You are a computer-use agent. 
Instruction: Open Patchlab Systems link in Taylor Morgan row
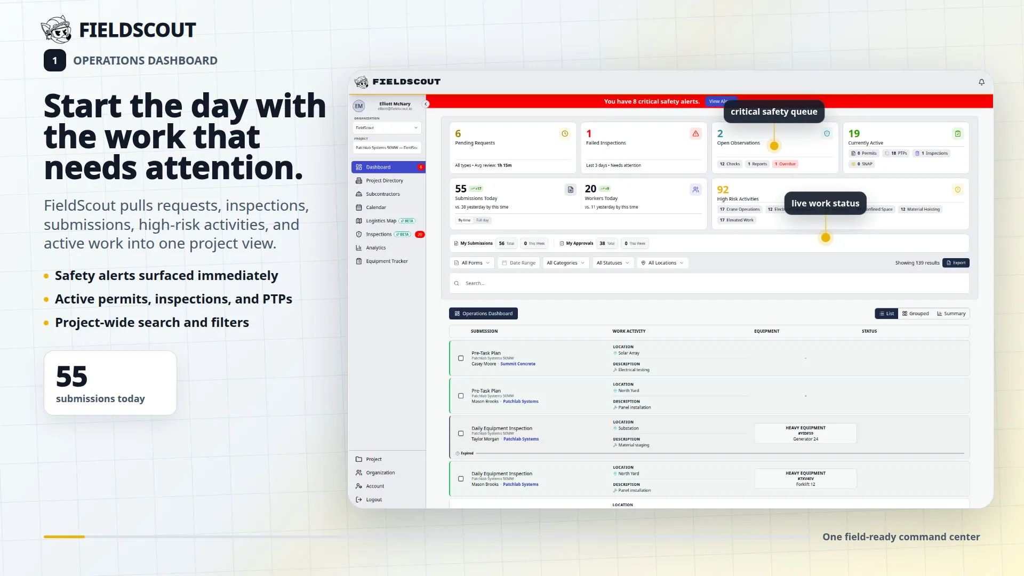click(521, 439)
